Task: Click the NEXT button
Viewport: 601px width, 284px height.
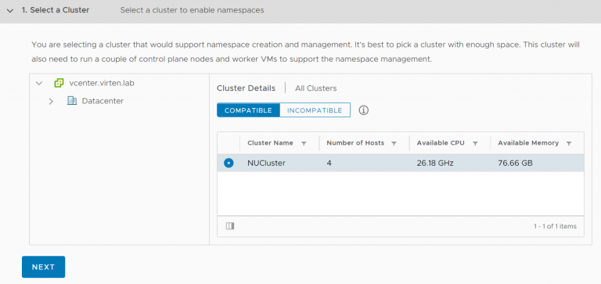Action: click(43, 267)
